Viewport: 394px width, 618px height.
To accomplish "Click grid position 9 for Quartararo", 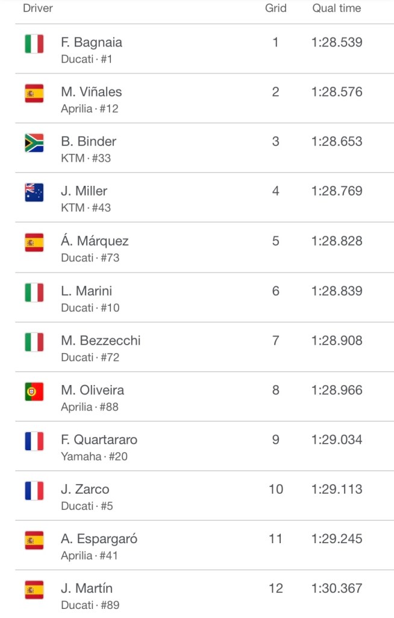I will coord(276,440).
